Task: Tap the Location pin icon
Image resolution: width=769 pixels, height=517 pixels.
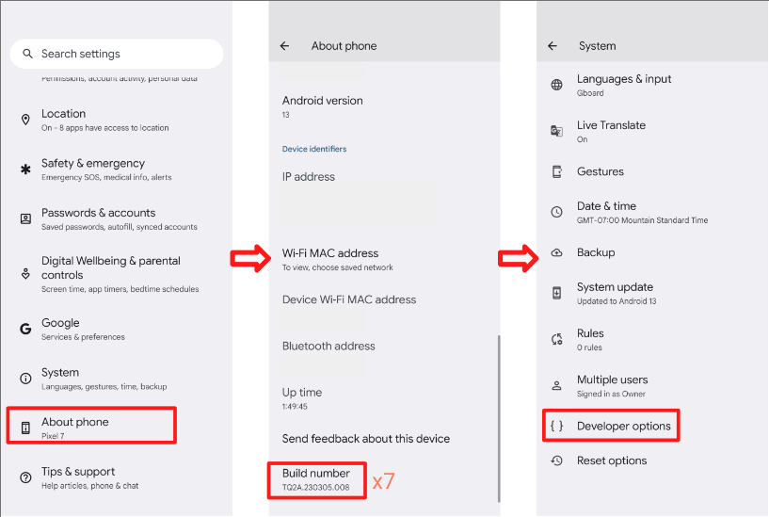Action: point(25,120)
